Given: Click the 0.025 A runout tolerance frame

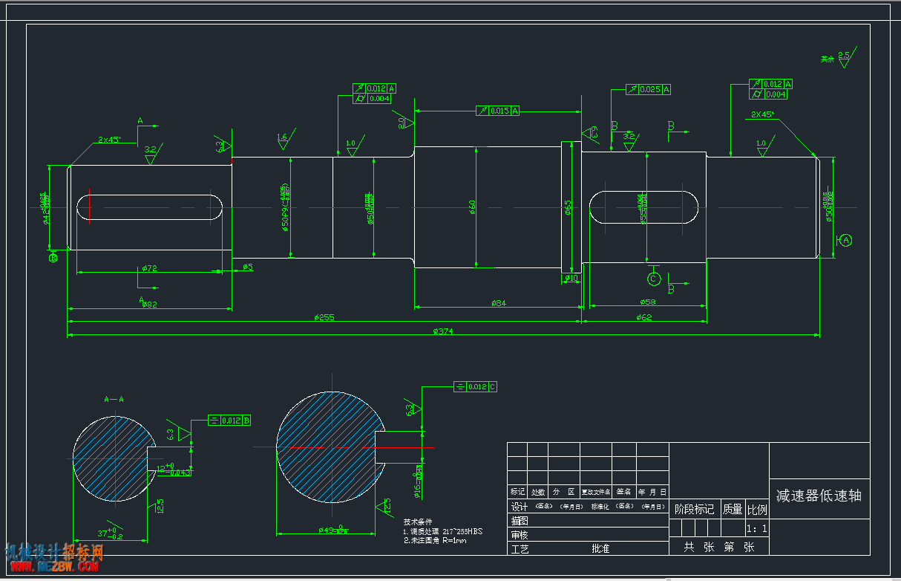Looking at the screenshot, I should point(648,89).
